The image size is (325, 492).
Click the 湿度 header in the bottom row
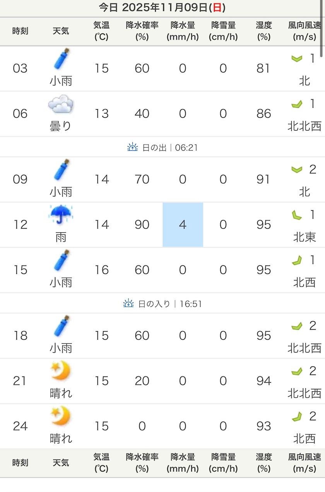(263, 463)
